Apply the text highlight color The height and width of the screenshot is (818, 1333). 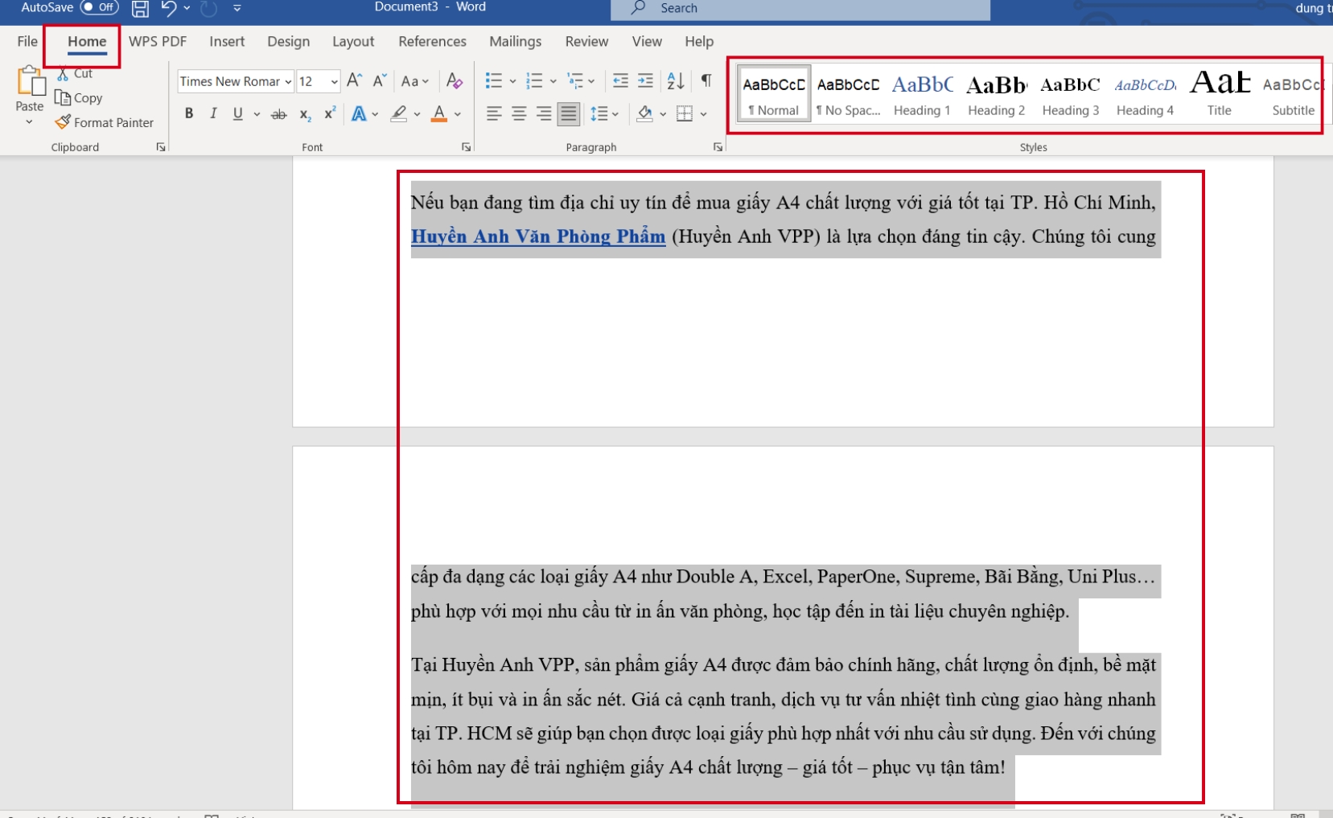point(398,114)
